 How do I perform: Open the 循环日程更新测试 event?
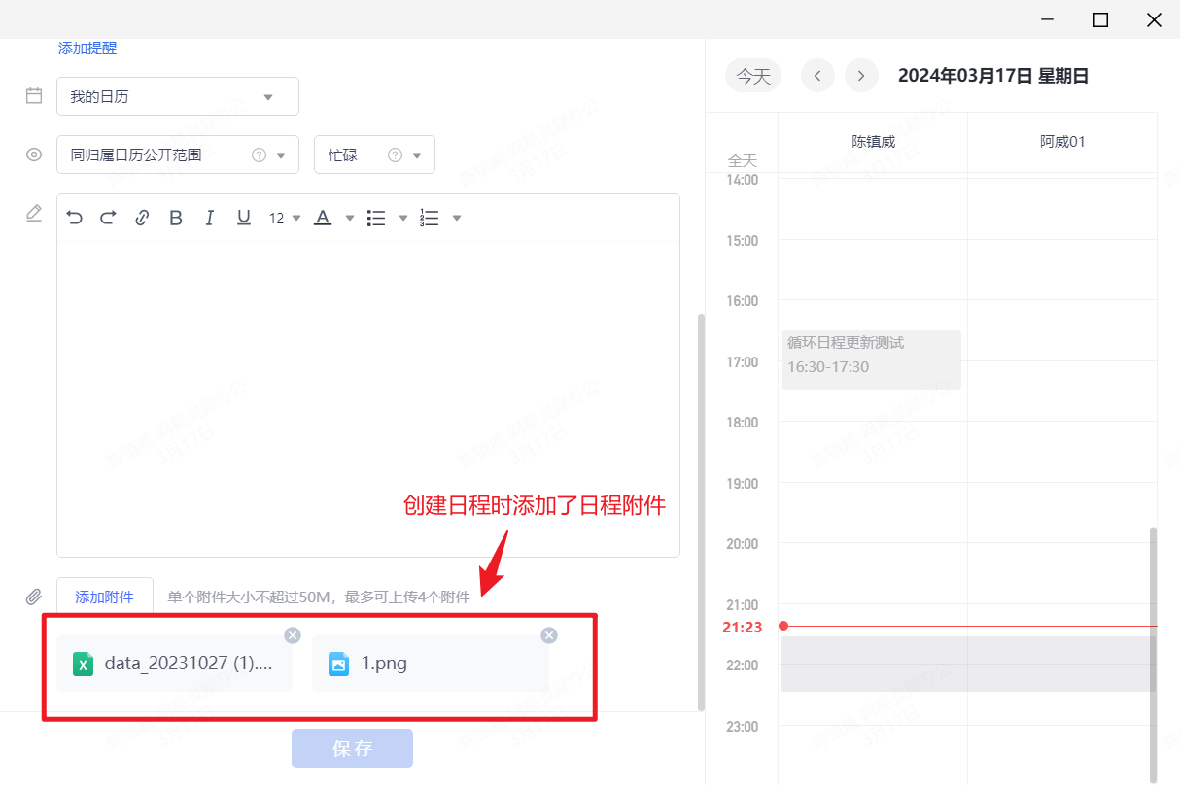pyautogui.click(x=872, y=359)
